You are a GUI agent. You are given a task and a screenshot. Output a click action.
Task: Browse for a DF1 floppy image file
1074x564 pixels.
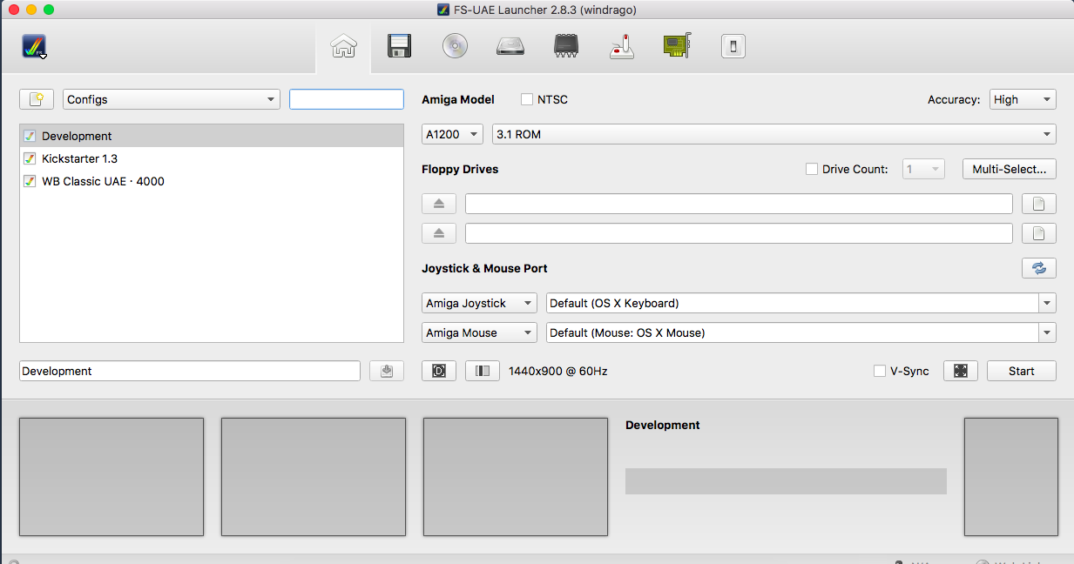coord(1039,233)
